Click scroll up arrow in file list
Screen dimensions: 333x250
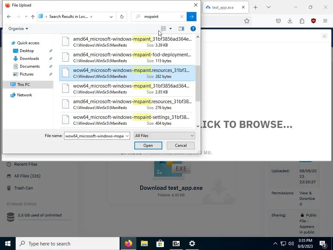pos(198,37)
